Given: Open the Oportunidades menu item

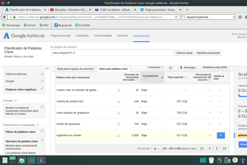Looking at the screenshot, I should [x=103, y=36].
